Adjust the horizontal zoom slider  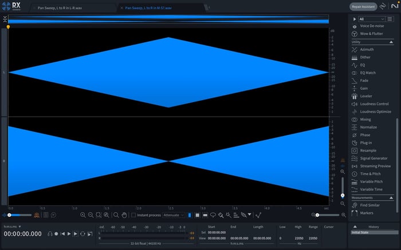coord(317,215)
